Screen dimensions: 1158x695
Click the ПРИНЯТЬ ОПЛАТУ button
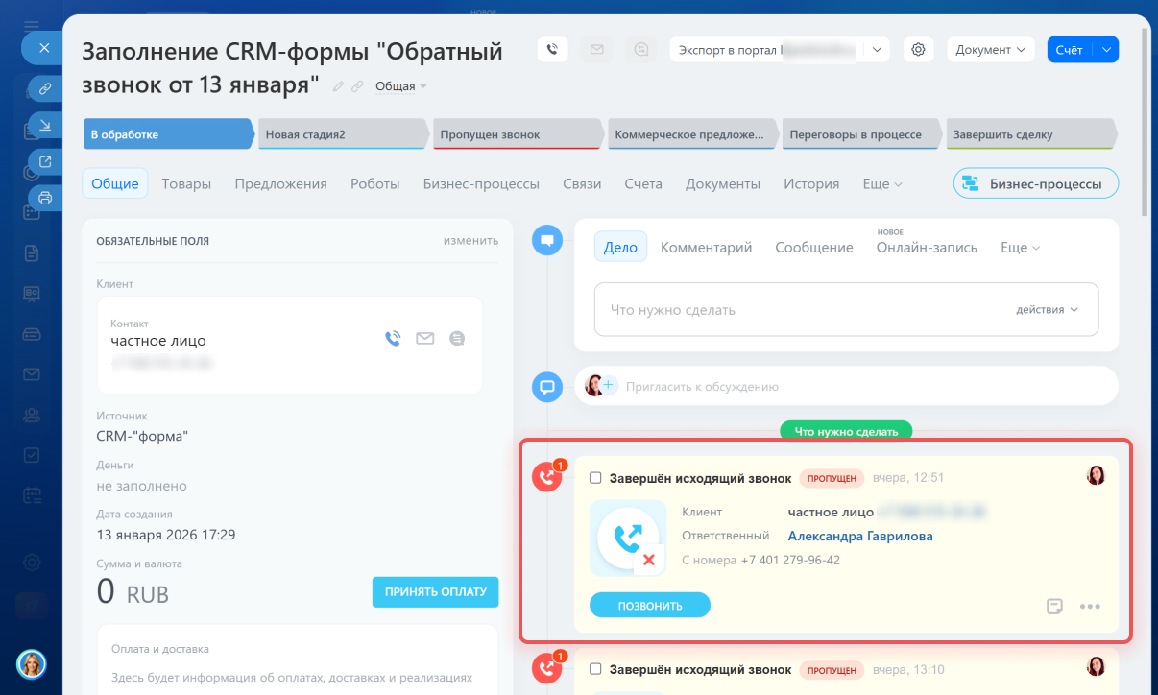click(x=436, y=591)
